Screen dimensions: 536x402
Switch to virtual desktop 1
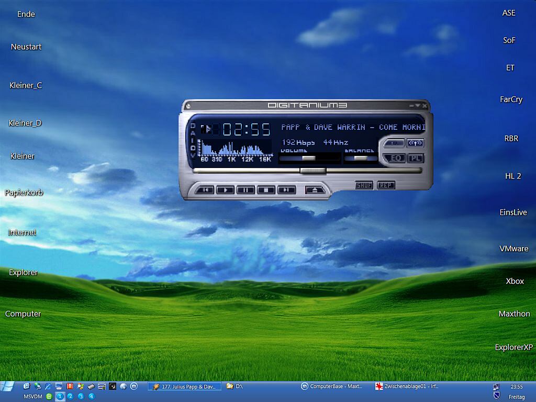(x=60, y=397)
